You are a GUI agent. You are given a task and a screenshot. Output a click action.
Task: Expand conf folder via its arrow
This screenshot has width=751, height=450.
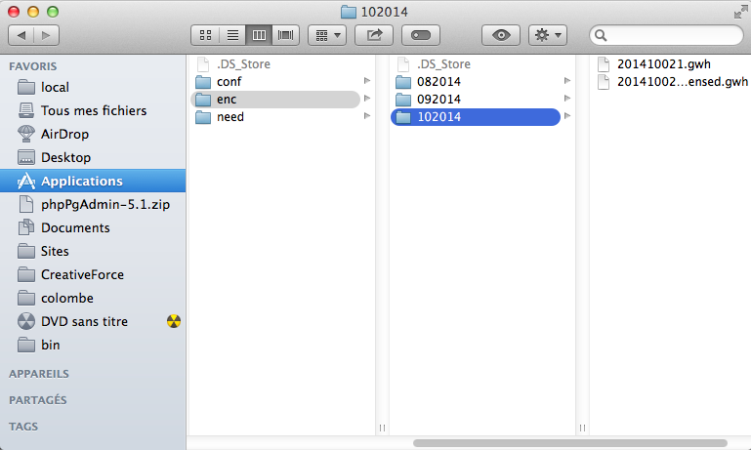click(367, 80)
